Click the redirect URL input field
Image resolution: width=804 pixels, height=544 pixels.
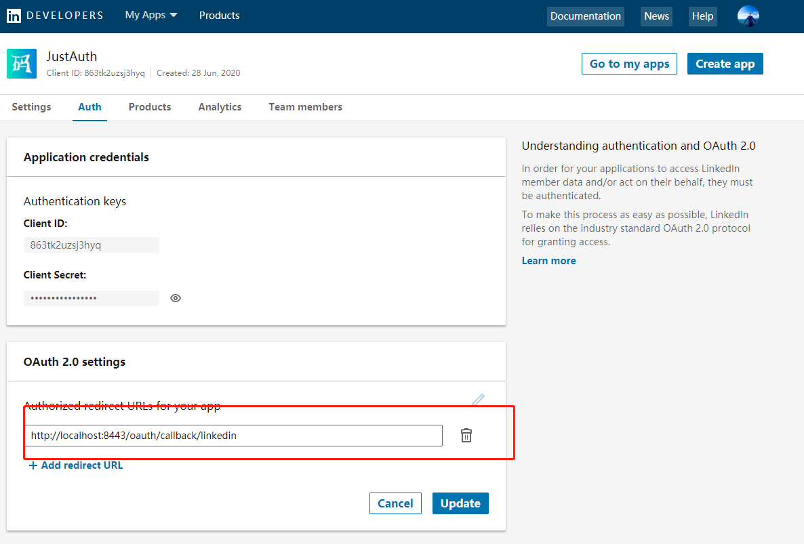point(233,436)
